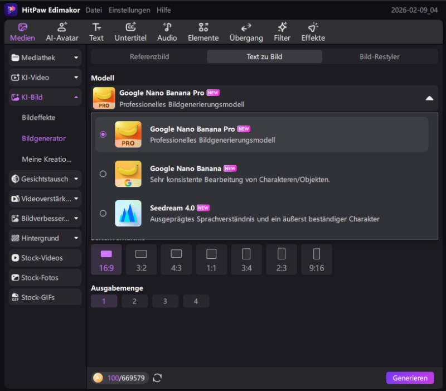Set Ausgabemenge to 3
Image resolution: width=446 pixels, height=391 pixels.
tap(165, 301)
